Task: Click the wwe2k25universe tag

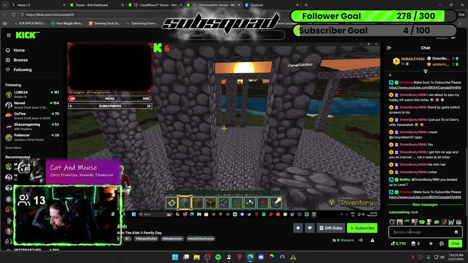Action: pyautogui.click(x=201, y=239)
